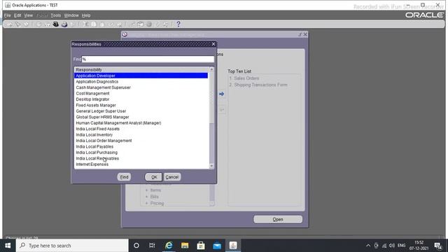Open Task View on taskbar

[152, 246]
